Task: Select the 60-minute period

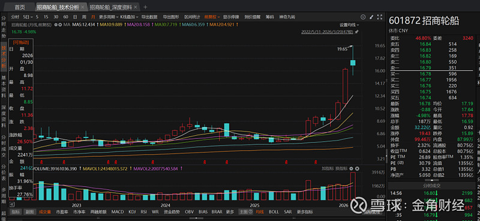Action: pos(65,17)
